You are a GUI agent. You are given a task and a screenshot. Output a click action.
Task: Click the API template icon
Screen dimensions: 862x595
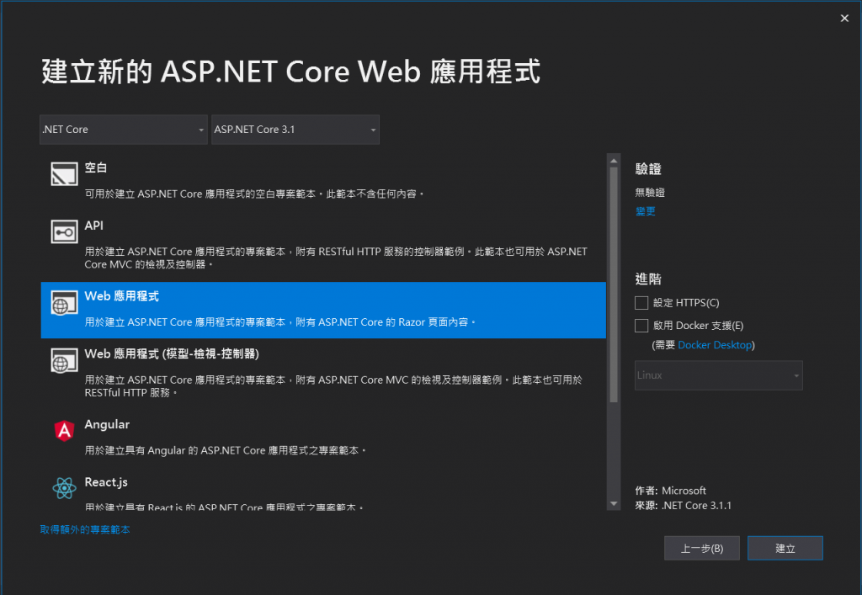click(x=64, y=231)
